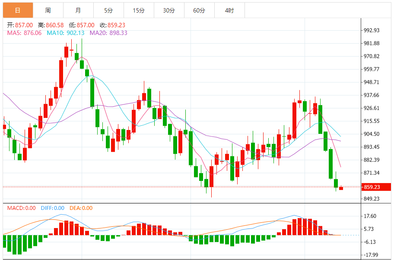Click the MA10: 902.13 indicator label
Image resolution: width=394 pixels, height=260 pixels.
[66, 33]
